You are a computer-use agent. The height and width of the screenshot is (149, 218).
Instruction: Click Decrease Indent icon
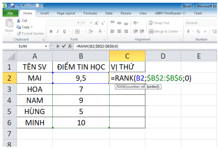click(x=135, y=31)
